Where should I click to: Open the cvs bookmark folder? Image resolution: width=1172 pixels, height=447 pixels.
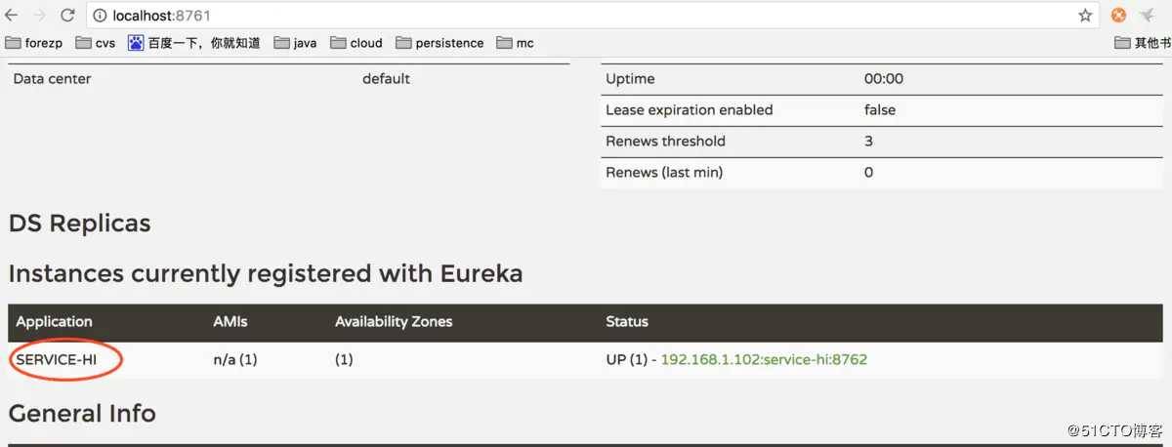click(x=95, y=43)
